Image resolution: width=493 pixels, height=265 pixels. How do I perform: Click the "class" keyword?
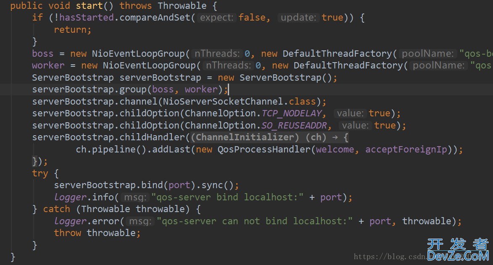tap(302, 102)
